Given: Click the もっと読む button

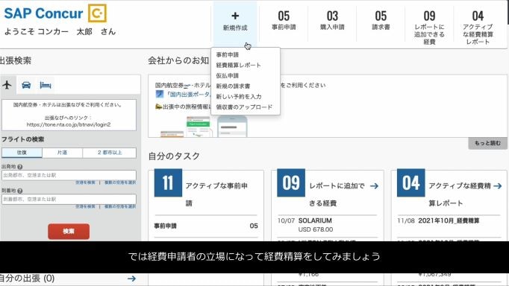Looking at the screenshot, I should click(487, 143).
